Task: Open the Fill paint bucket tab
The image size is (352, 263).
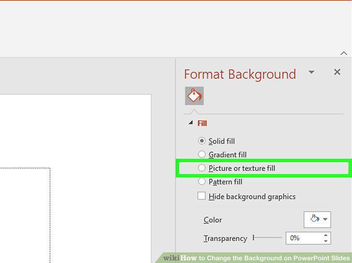Action: pyautogui.click(x=194, y=96)
